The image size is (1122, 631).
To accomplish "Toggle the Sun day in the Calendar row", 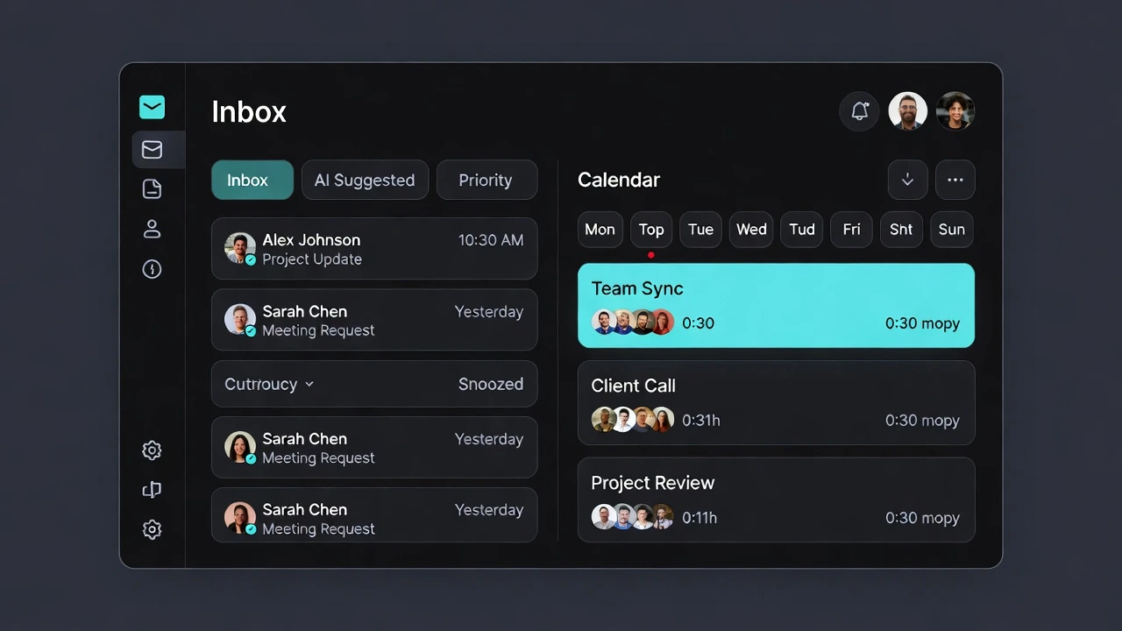I will click(951, 229).
